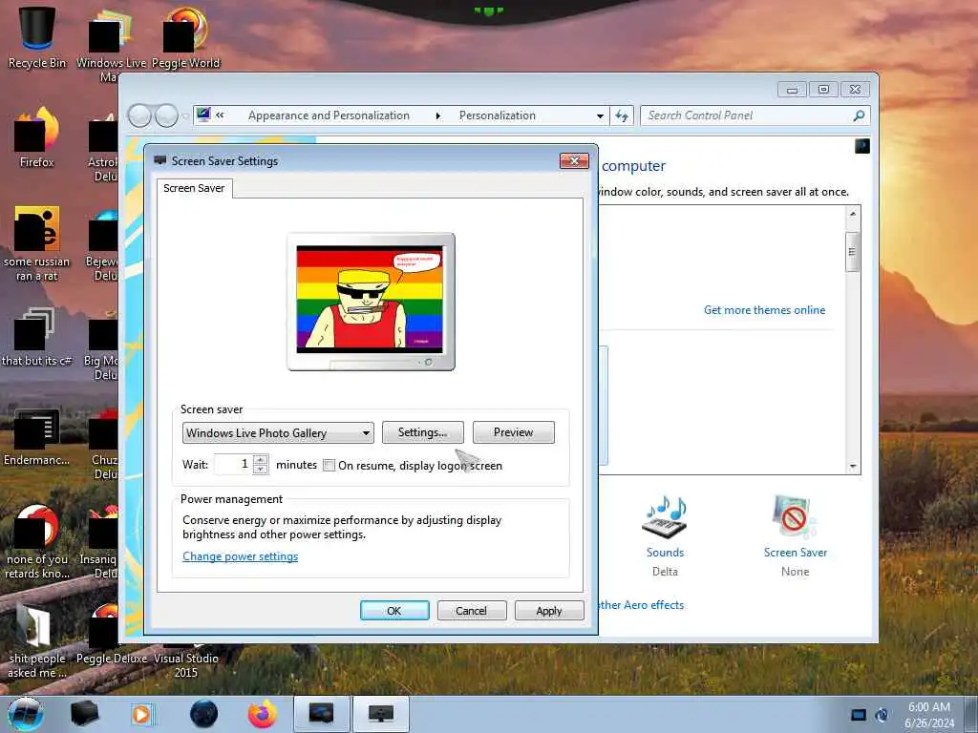Click the Wait minutes input field
This screenshot has height=733, width=978.
click(233, 465)
